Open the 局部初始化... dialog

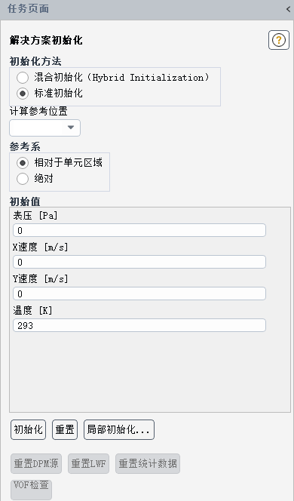tap(119, 430)
